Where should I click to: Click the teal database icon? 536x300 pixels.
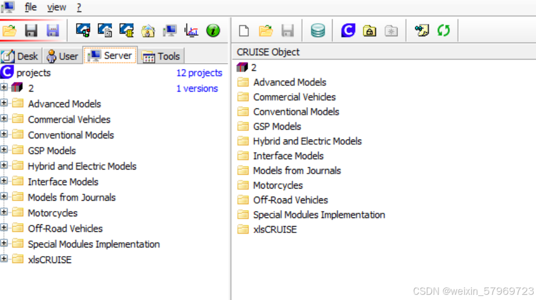(x=318, y=31)
